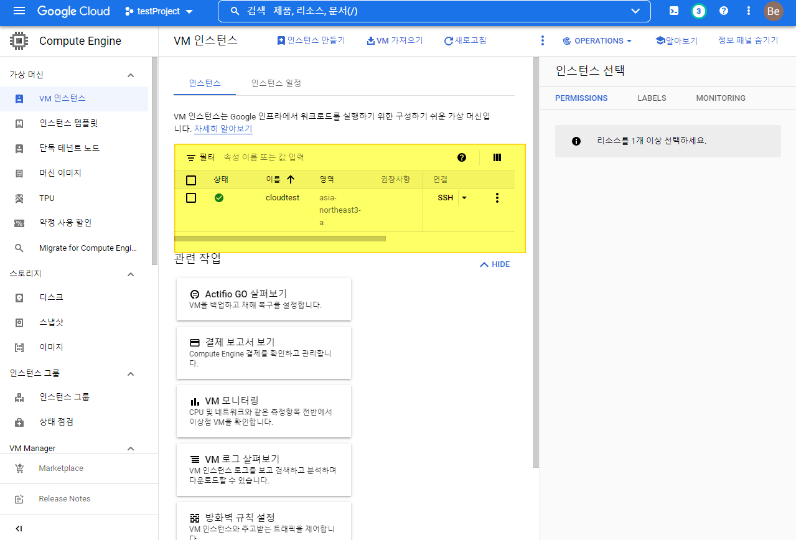Click the cloudtest running status icon
This screenshot has height=540, width=796.
pos(219,198)
